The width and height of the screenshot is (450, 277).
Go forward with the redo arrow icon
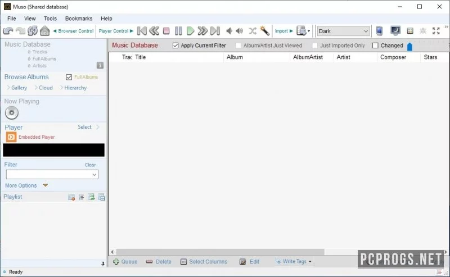coord(20,31)
